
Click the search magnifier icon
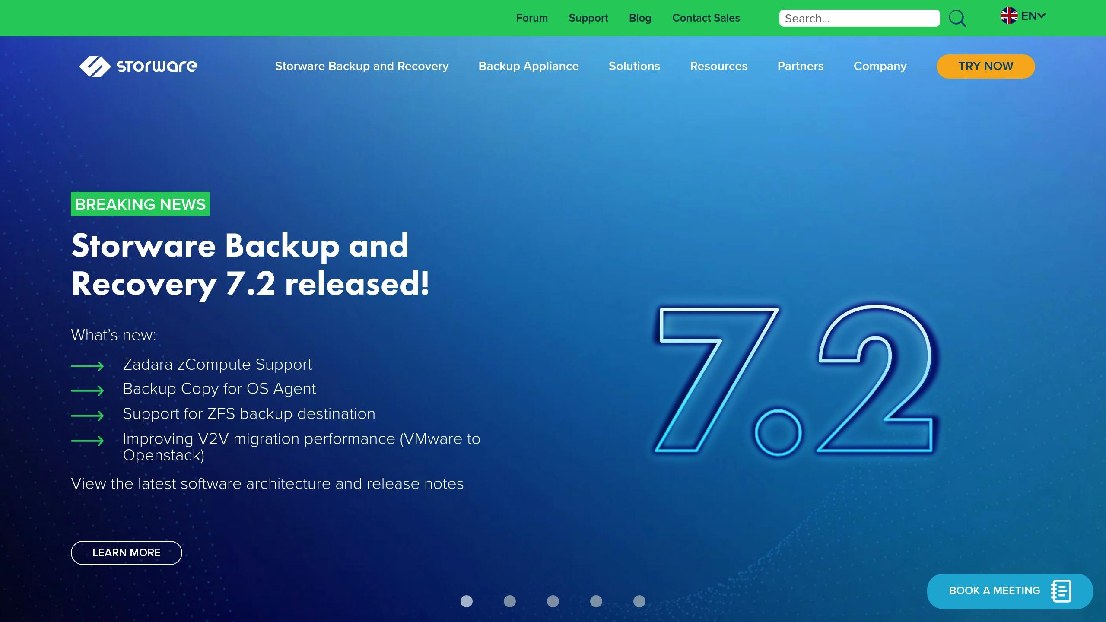point(957,18)
